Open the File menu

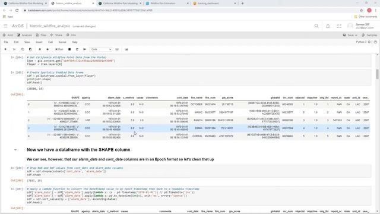click(6, 42)
